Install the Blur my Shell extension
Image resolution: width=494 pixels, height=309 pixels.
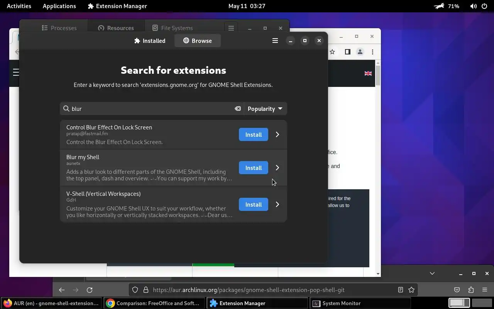[x=254, y=168]
